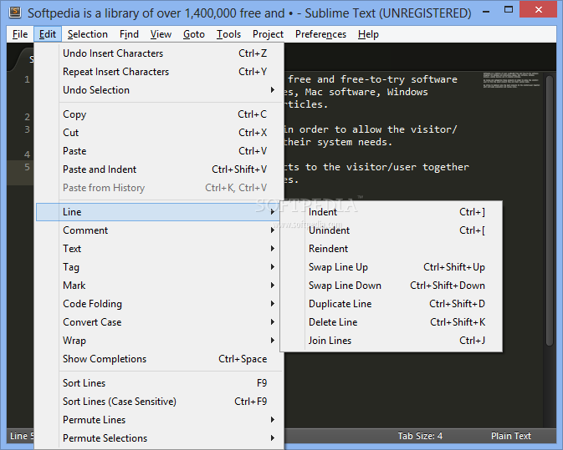The height and width of the screenshot is (450, 563).
Task: Choose Swap Line Down
Action: (392, 286)
